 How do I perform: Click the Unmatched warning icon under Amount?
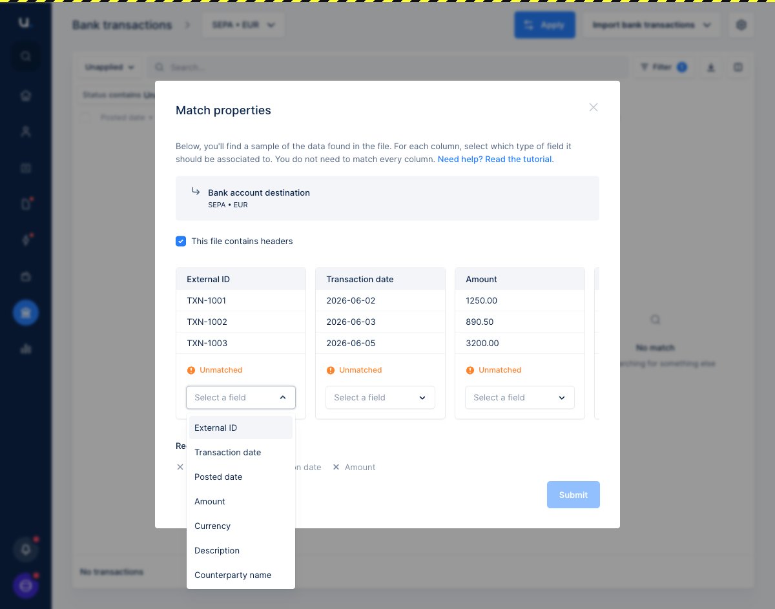point(470,370)
